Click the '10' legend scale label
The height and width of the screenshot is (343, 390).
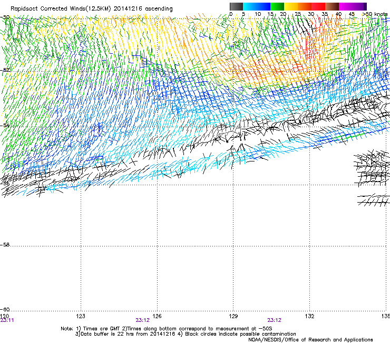click(258, 14)
